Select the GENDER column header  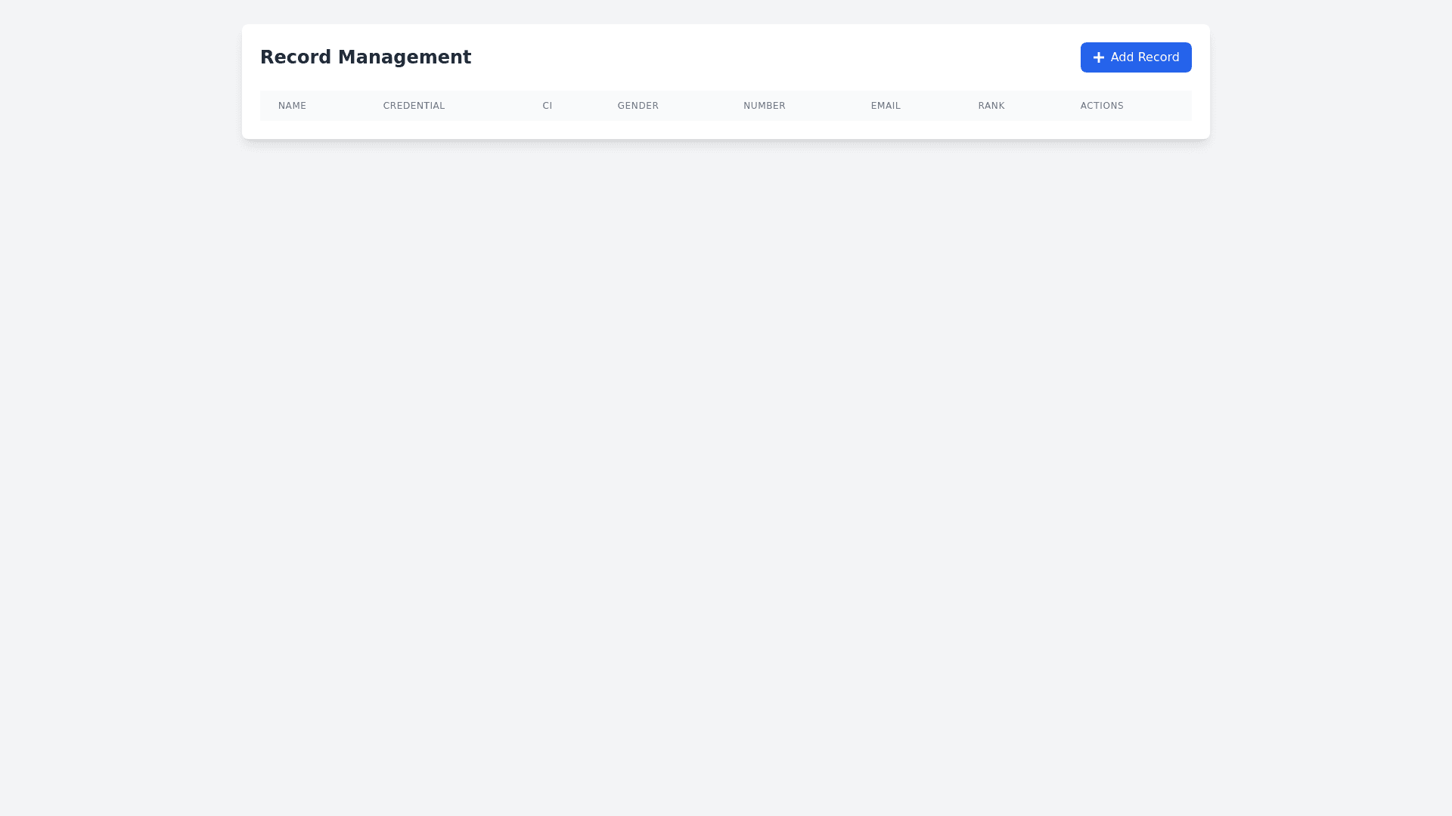tap(638, 106)
